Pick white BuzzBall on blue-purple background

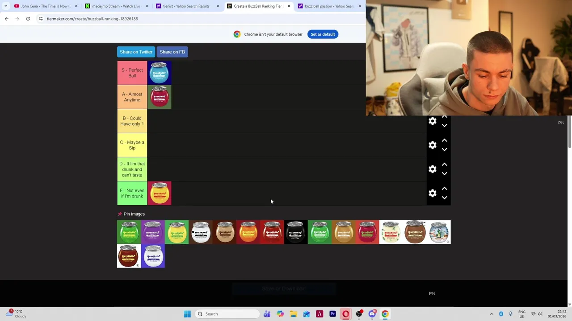tap(153, 256)
